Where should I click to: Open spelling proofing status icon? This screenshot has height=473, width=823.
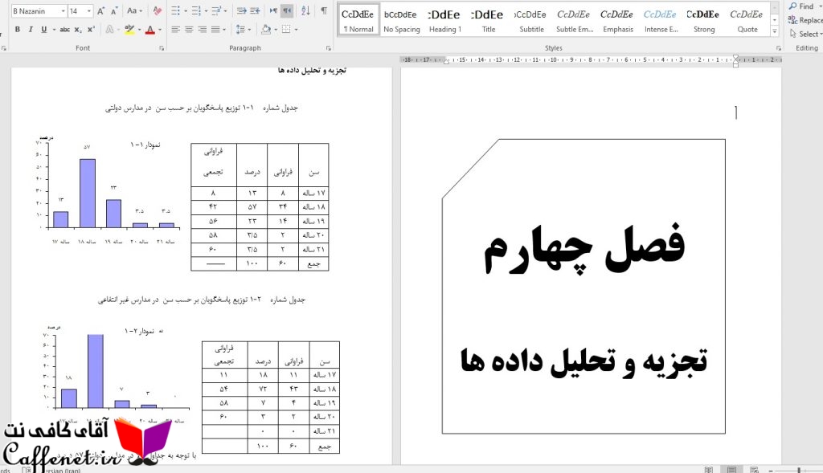27,470
